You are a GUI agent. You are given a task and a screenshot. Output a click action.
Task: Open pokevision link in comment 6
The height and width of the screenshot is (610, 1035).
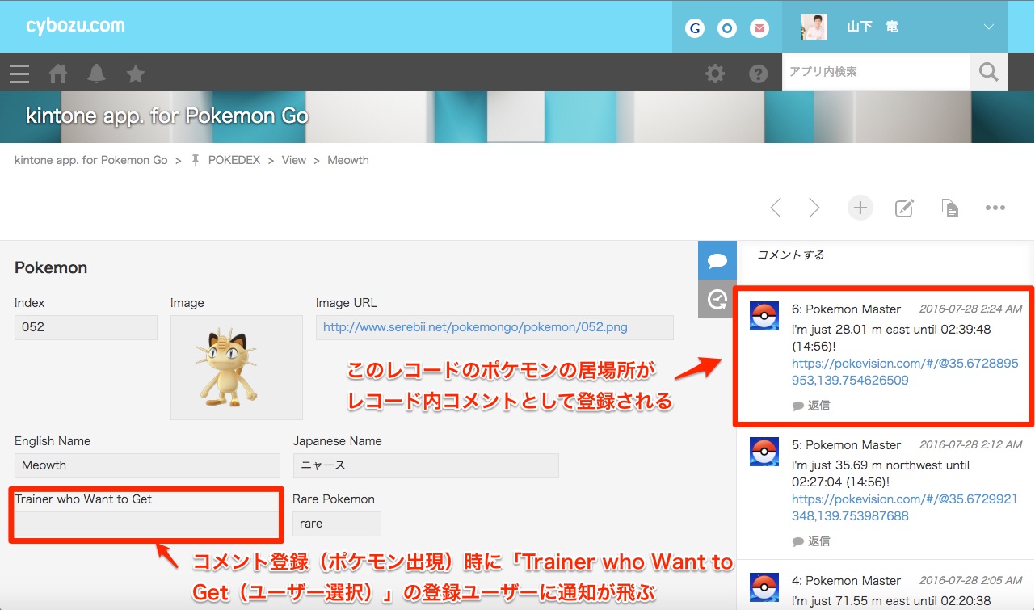tap(905, 372)
